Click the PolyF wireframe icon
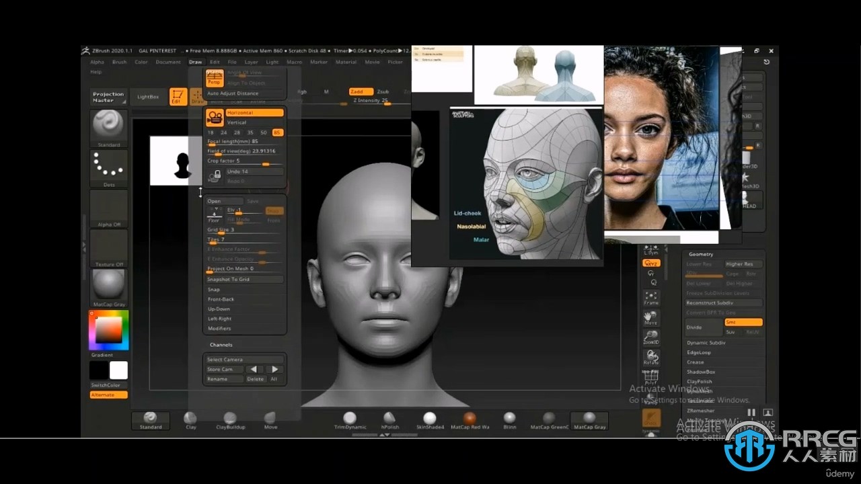The width and height of the screenshot is (861, 484). click(650, 378)
